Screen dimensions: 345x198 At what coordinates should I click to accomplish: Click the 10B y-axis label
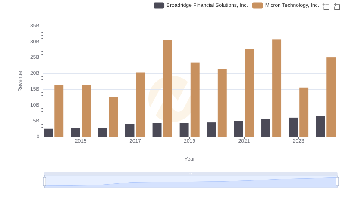pos(35,105)
